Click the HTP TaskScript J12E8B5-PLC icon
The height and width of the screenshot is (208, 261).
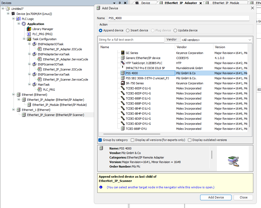123,63
